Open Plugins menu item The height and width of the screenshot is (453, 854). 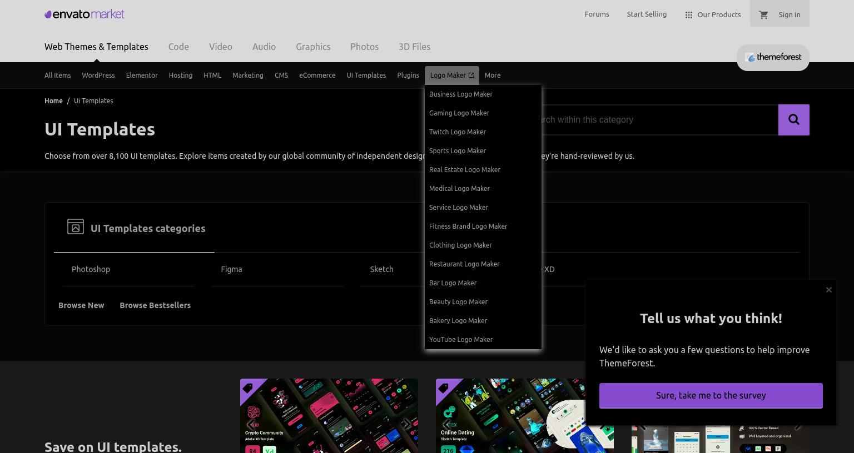tap(408, 75)
